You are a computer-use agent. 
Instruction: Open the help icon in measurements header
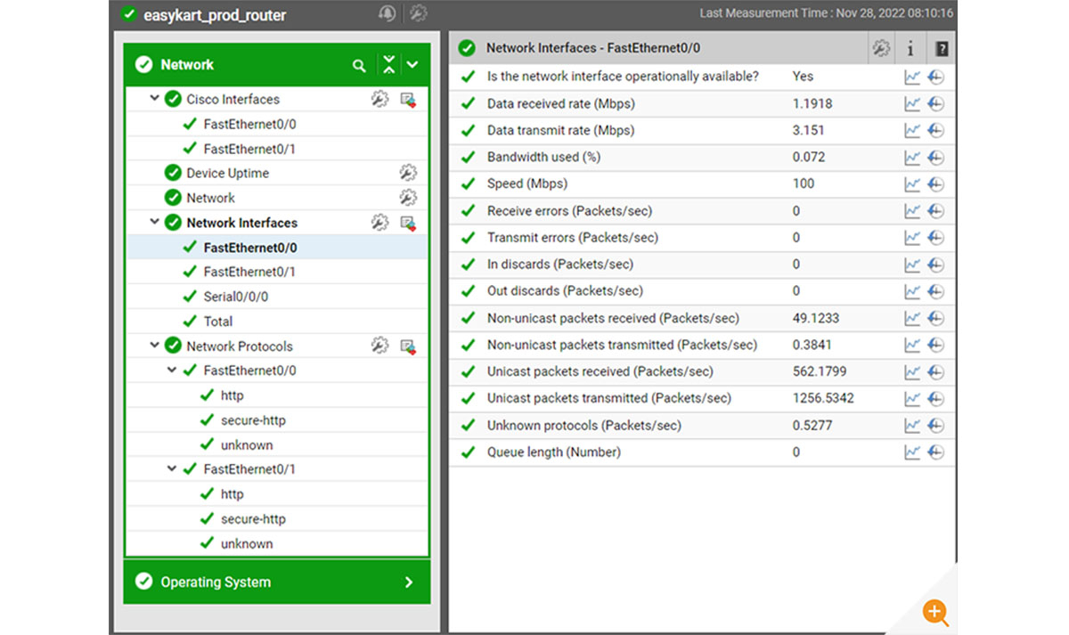(x=942, y=49)
